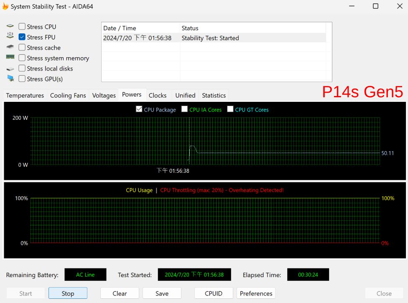Click the 123 icon beside Stress FPU
The width and height of the screenshot is (408, 303).
point(10,35)
